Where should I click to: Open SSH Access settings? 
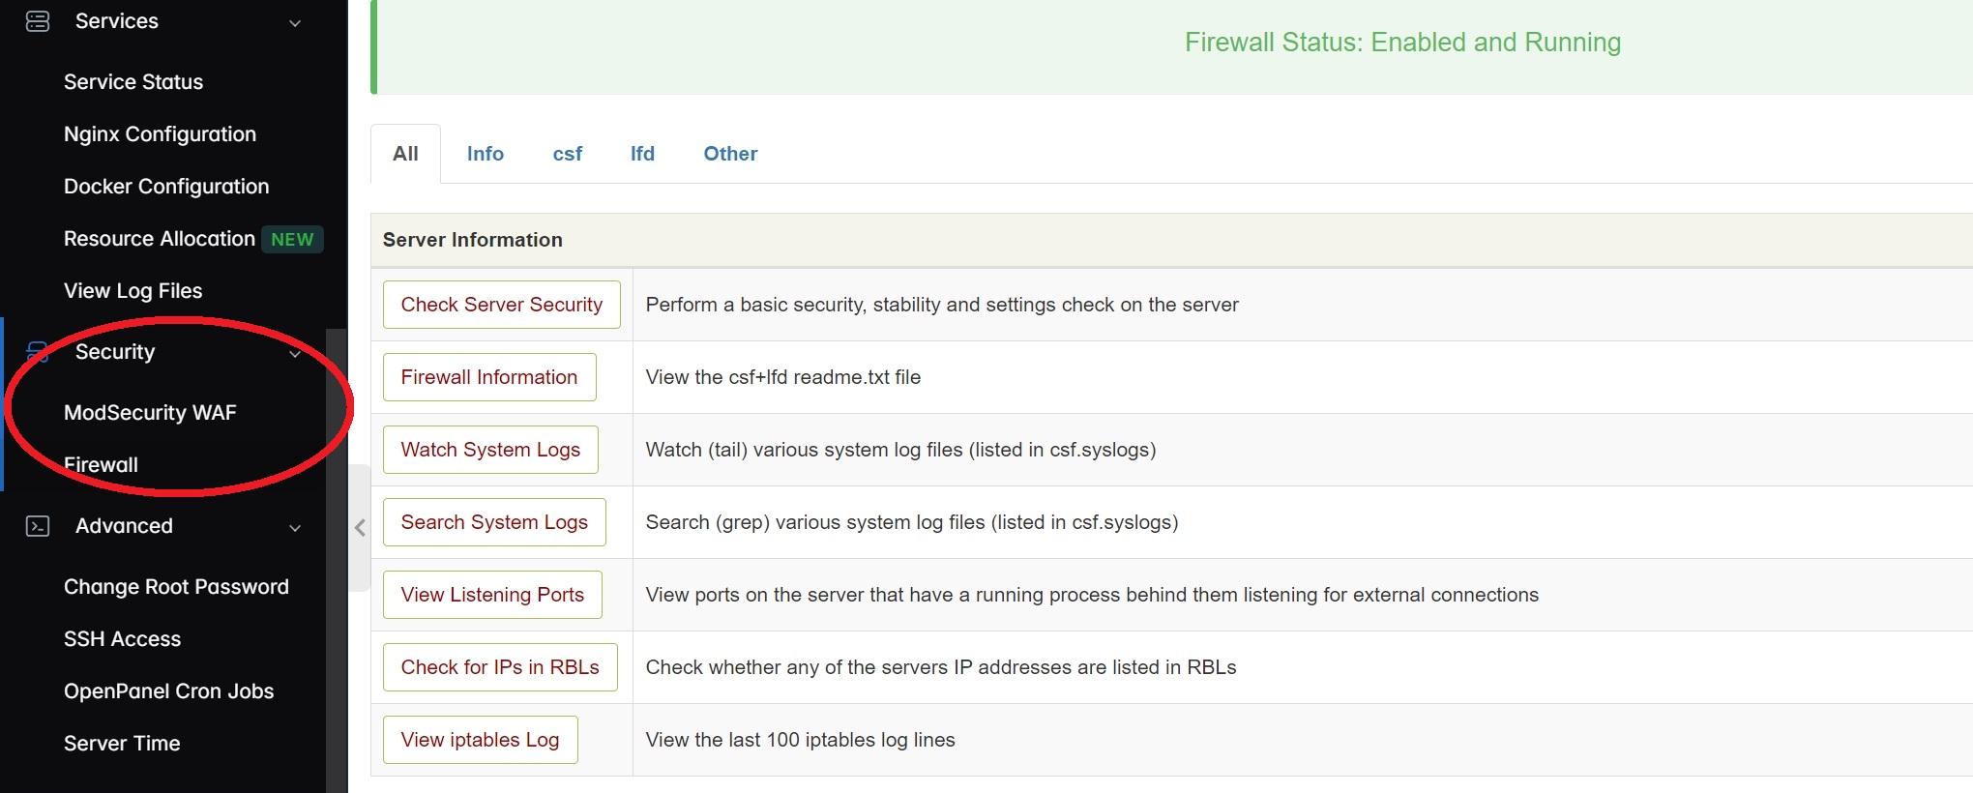(122, 639)
